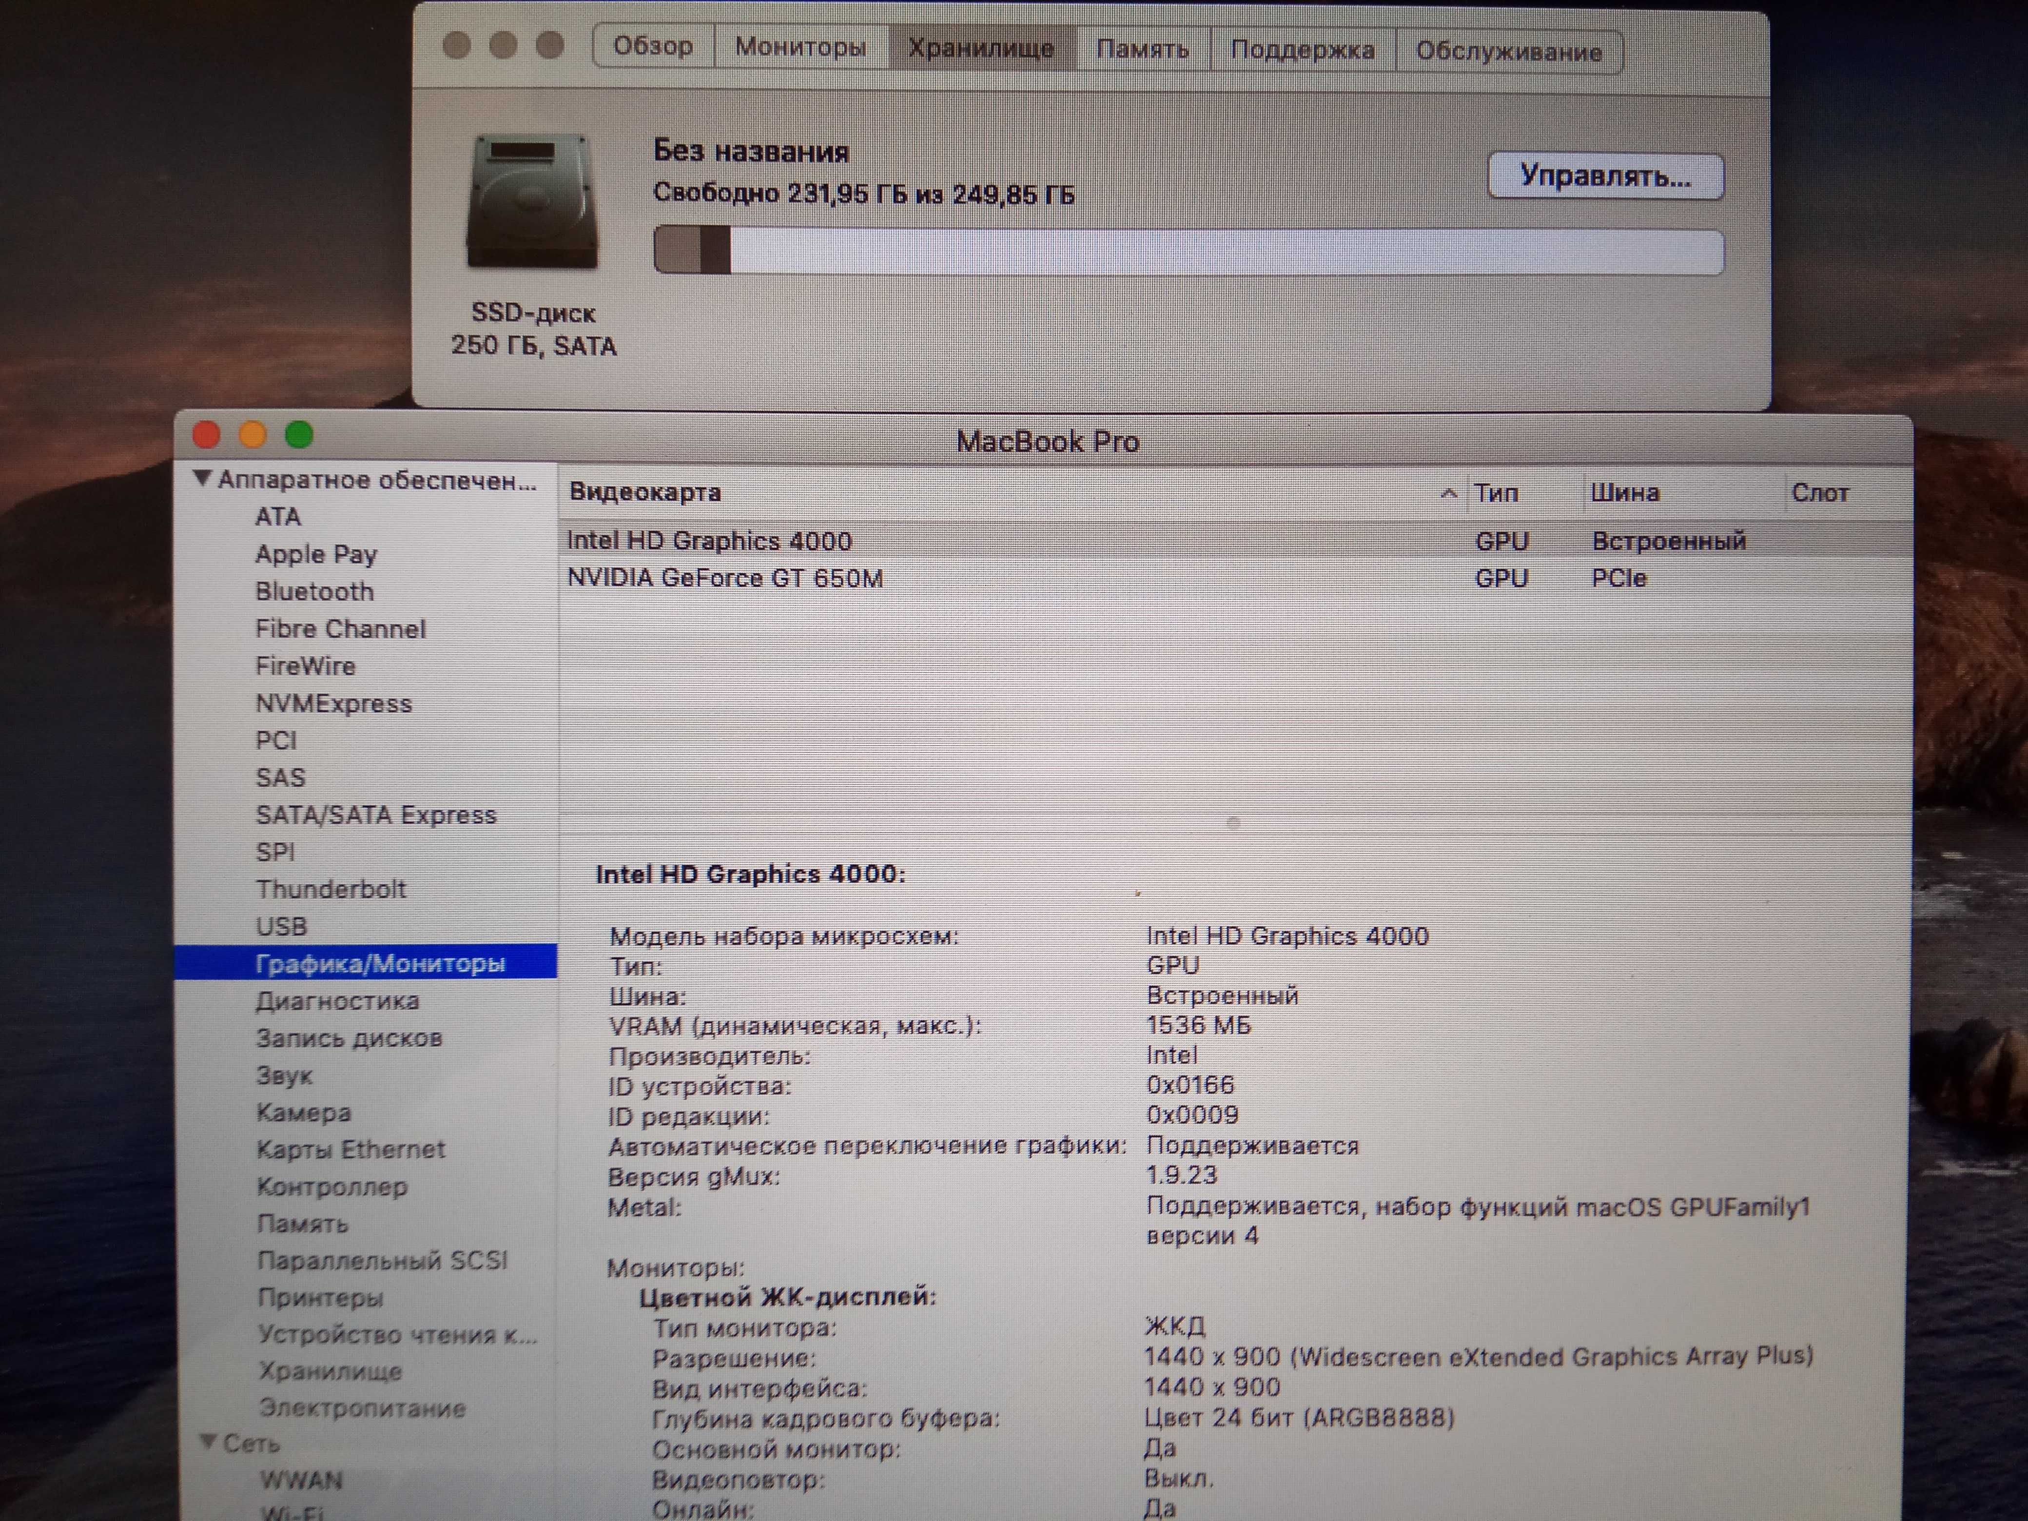Click the revision ID value 0x0009

pyautogui.click(x=1192, y=1115)
